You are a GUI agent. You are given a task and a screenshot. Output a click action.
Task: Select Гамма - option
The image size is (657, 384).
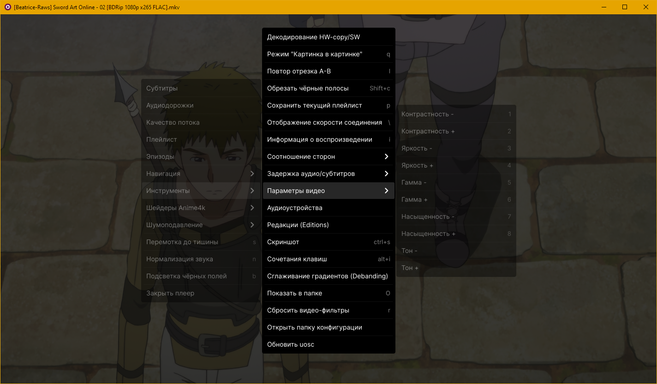click(456, 182)
